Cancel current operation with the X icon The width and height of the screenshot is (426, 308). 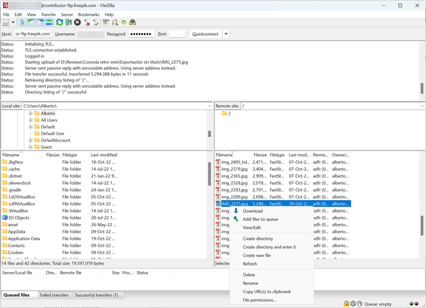point(78,23)
